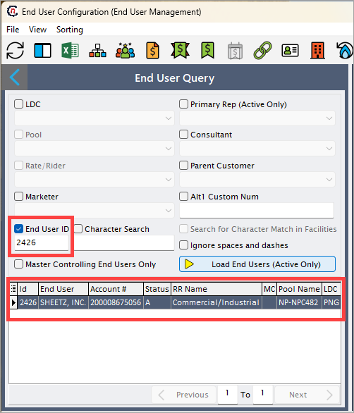Open the org hierarchy chart icon

click(97, 50)
